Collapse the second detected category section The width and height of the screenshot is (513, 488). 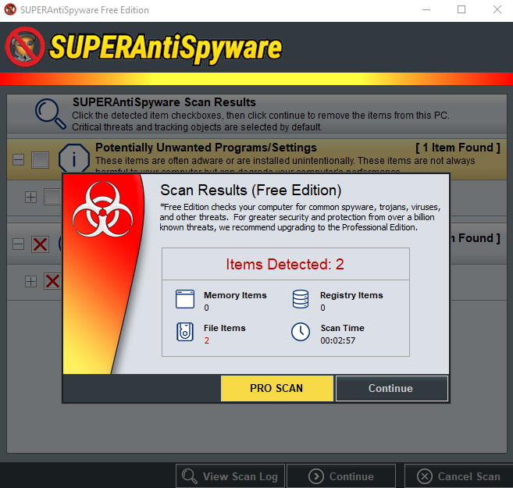click(x=18, y=244)
